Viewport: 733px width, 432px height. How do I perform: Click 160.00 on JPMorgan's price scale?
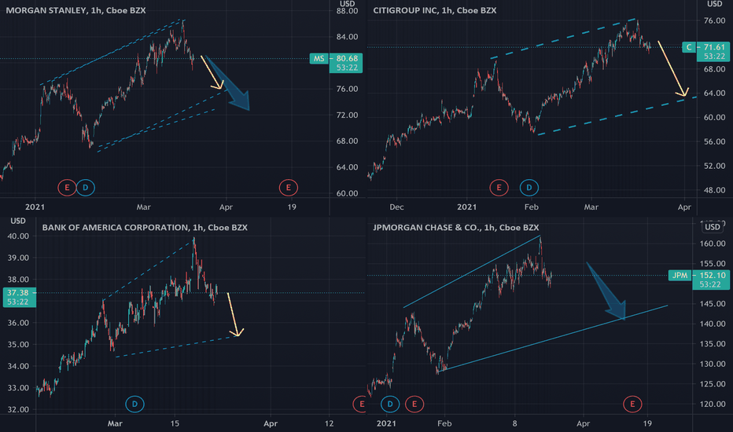pyautogui.click(x=713, y=243)
